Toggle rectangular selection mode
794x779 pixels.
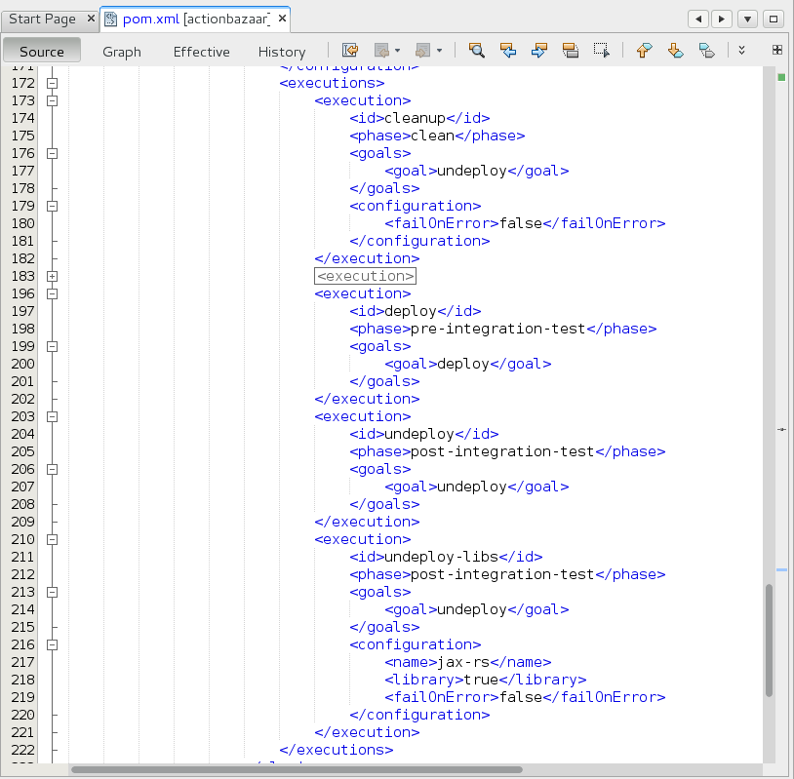pos(602,51)
